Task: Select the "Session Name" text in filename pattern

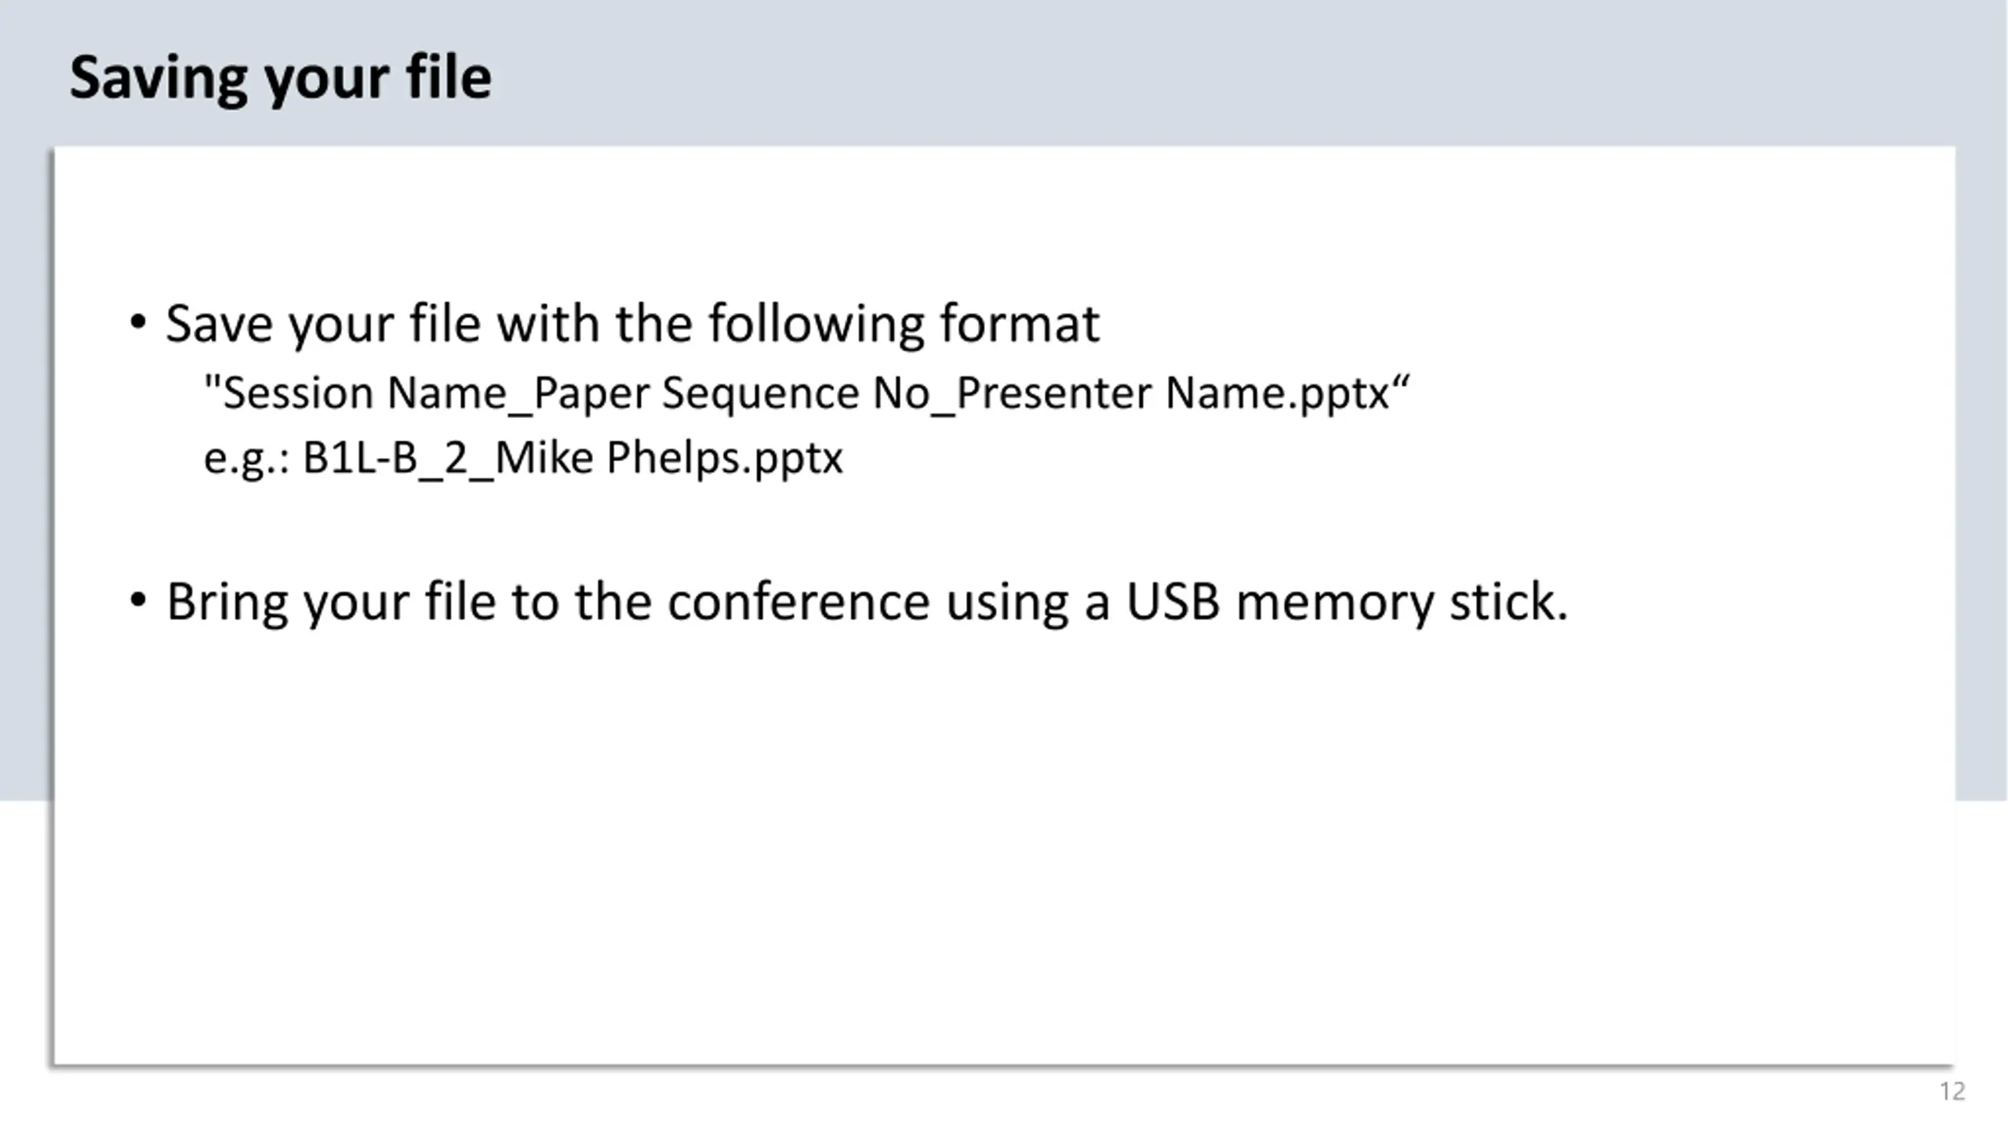Action: tap(355, 393)
